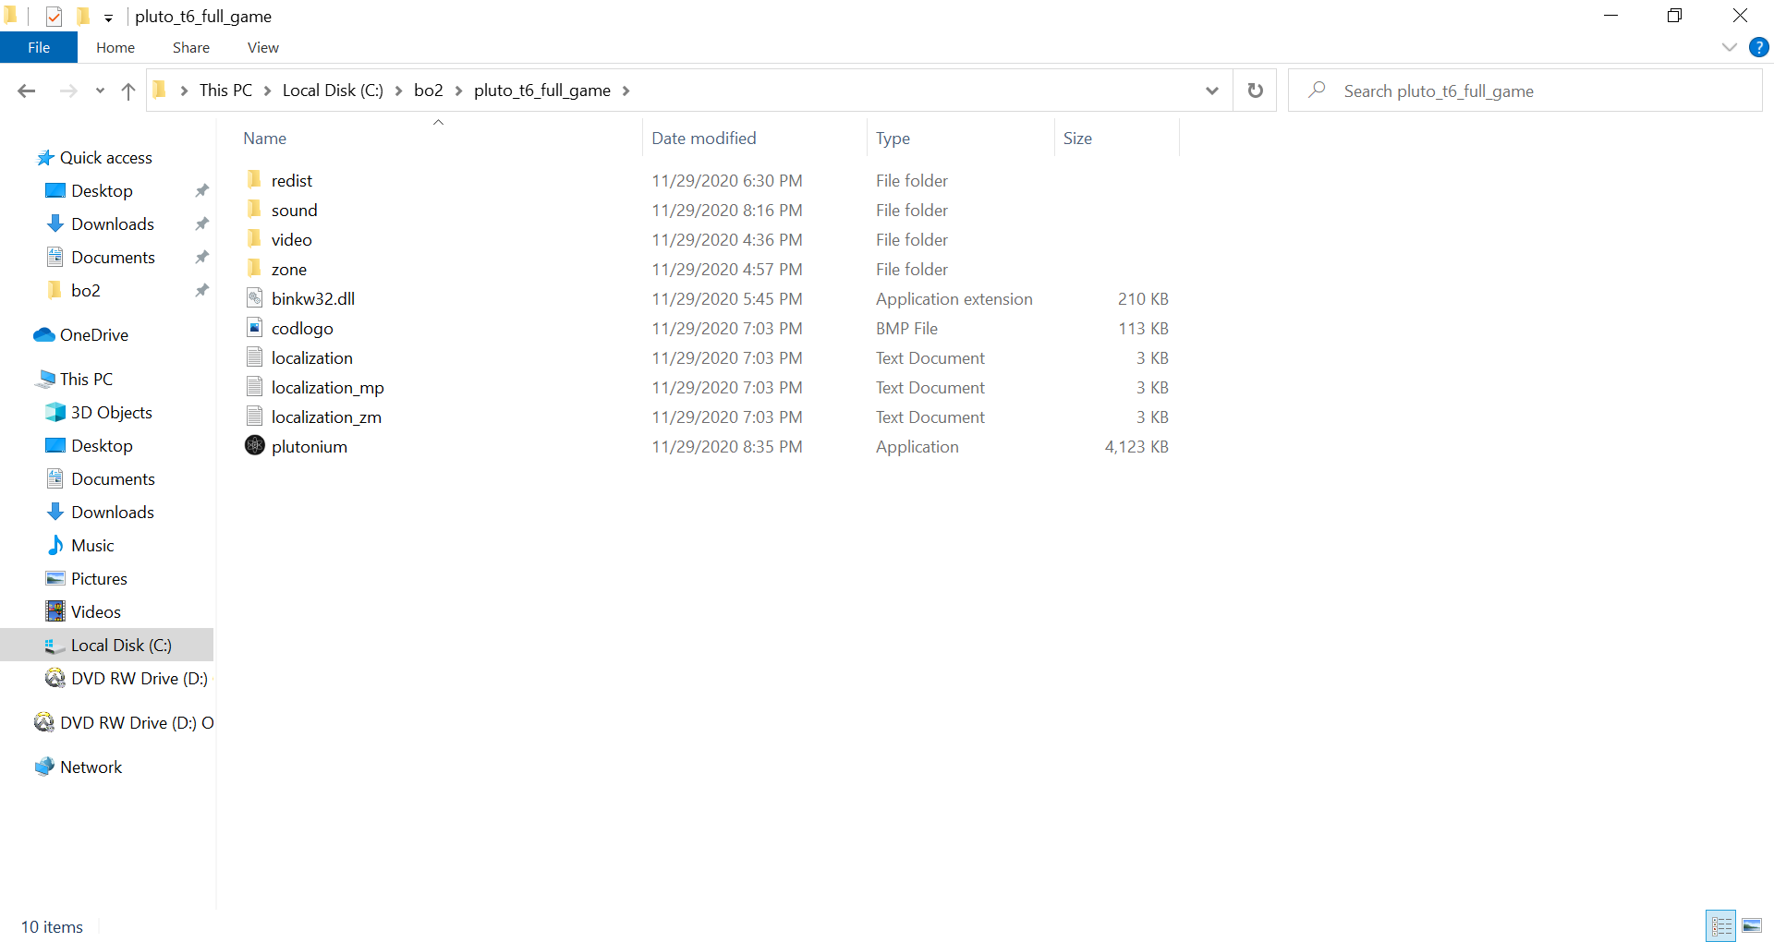Open Customize Quick Access Toolbar dropdown
Screen dimensions: 1774x942
(108, 18)
